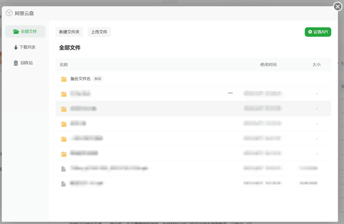Open the 回收站 recycle bin
344x224 pixels.
(23, 63)
